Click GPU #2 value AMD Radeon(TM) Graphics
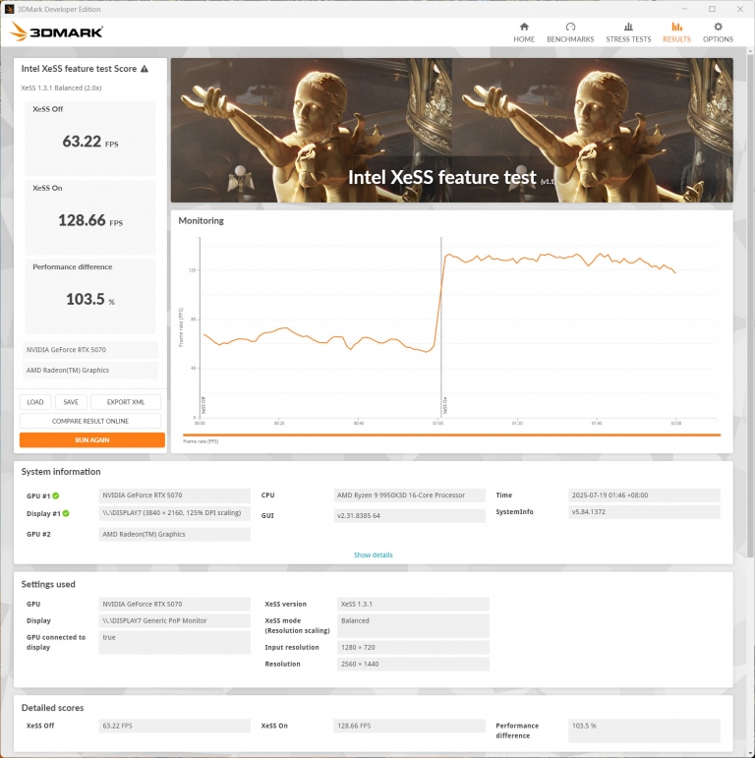This screenshot has width=755, height=758. 174,534
